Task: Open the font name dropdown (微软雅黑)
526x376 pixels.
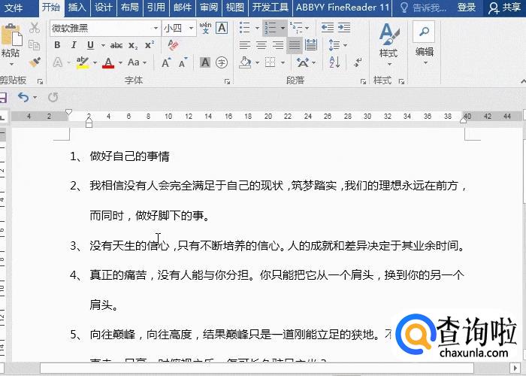Action: (156, 29)
